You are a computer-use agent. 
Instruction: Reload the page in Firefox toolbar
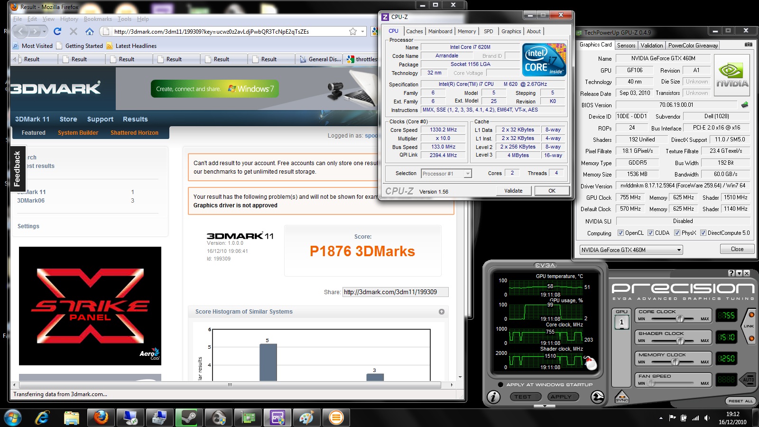tap(57, 31)
